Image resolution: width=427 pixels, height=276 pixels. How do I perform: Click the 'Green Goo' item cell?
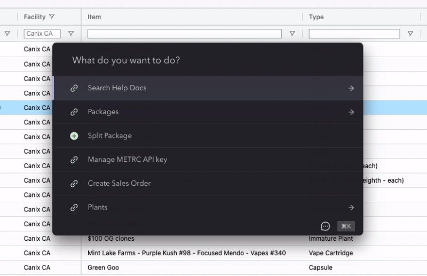coord(103,267)
